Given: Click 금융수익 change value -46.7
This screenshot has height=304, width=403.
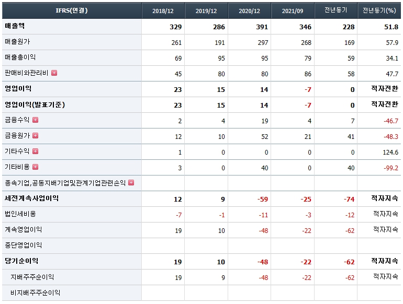Looking at the screenshot, I should pyautogui.click(x=391, y=121).
